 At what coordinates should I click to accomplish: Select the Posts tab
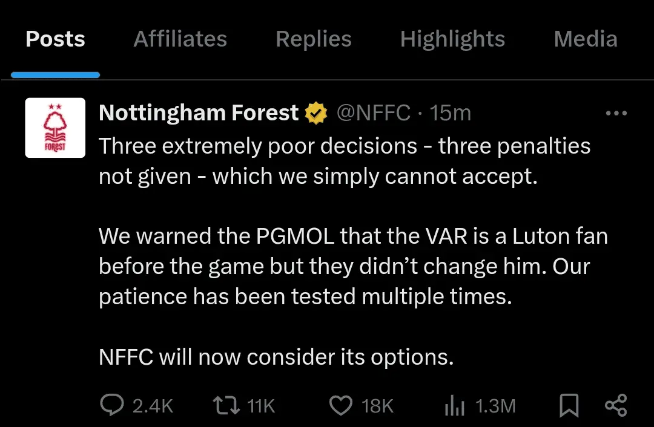point(55,39)
